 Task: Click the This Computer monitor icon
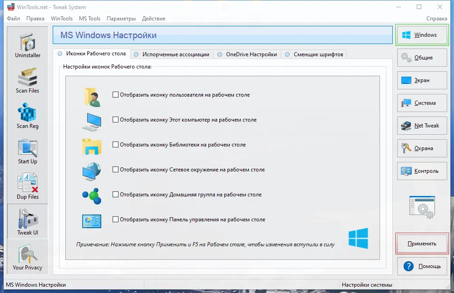tap(92, 122)
